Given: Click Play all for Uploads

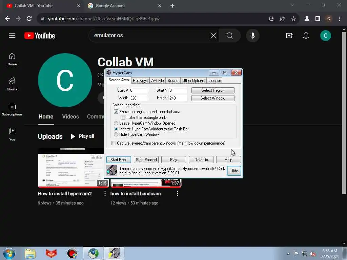Looking at the screenshot, I should click(x=83, y=136).
